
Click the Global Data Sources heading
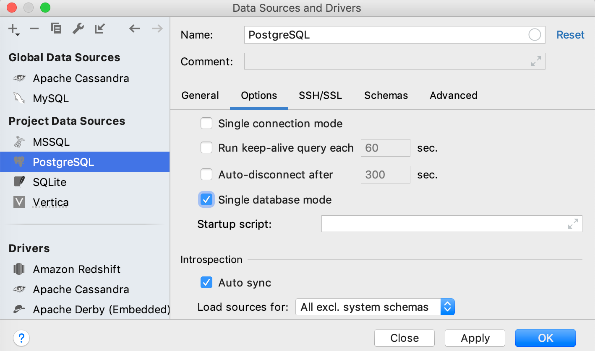point(64,57)
